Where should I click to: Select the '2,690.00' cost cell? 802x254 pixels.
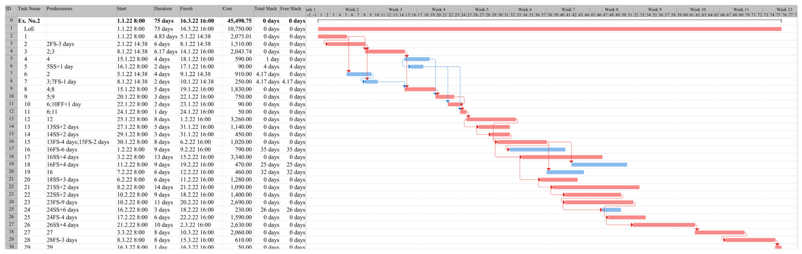click(x=241, y=202)
